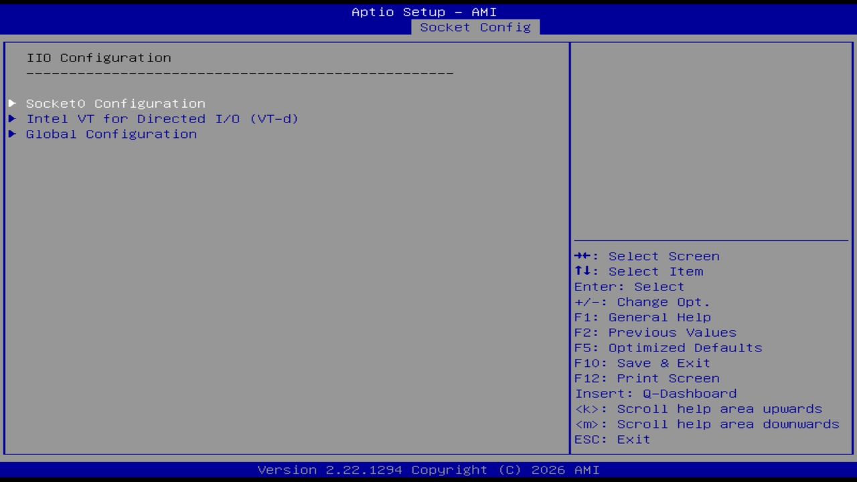Click the F5 Optimized Defaults help entry
Viewport: 857px width, 482px height.
tap(668, 347)
